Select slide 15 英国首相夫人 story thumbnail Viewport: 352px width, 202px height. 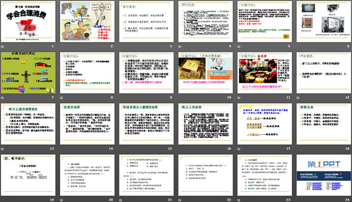(146, 124)
